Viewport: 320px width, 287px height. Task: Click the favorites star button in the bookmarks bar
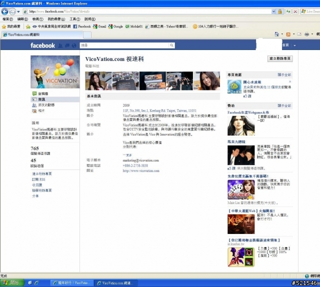pos(11,26)
